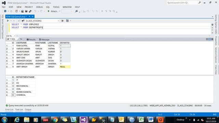Click the Save All toolbar icon
The width and height of the screenshot is (219, 123).
[30, 11]
